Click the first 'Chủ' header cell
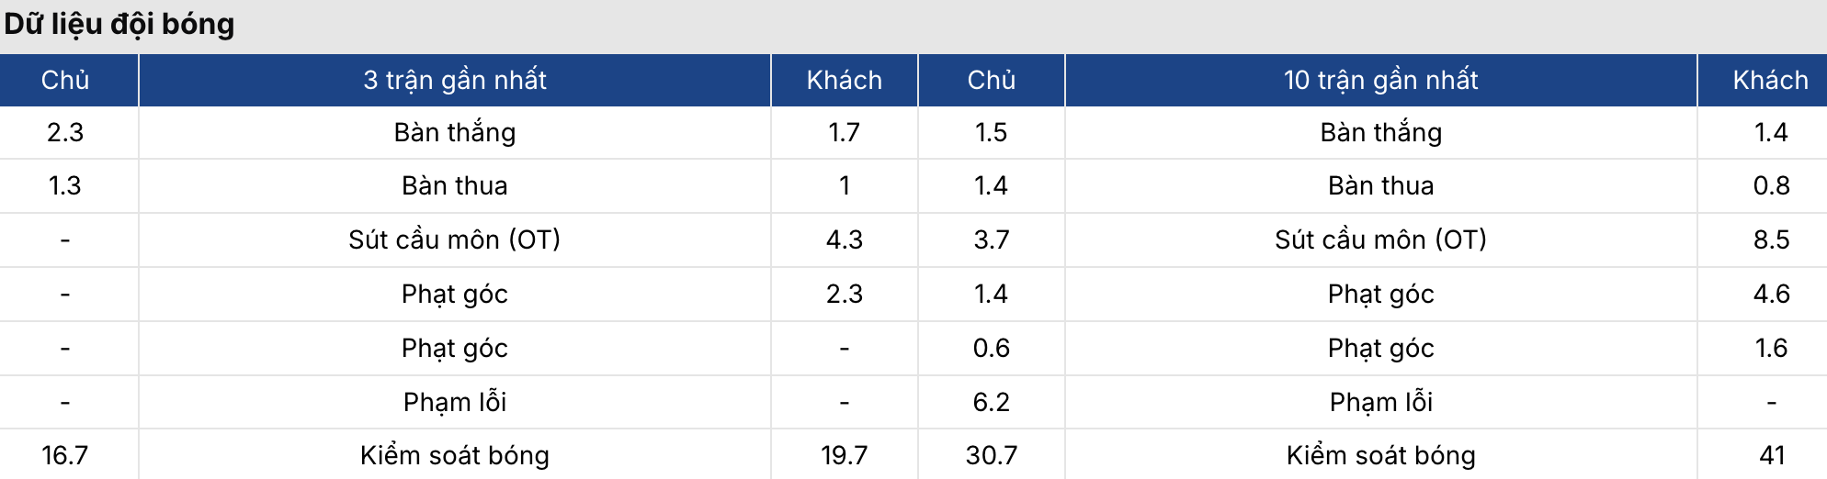The image size is (1827, 479). point(65,80)
